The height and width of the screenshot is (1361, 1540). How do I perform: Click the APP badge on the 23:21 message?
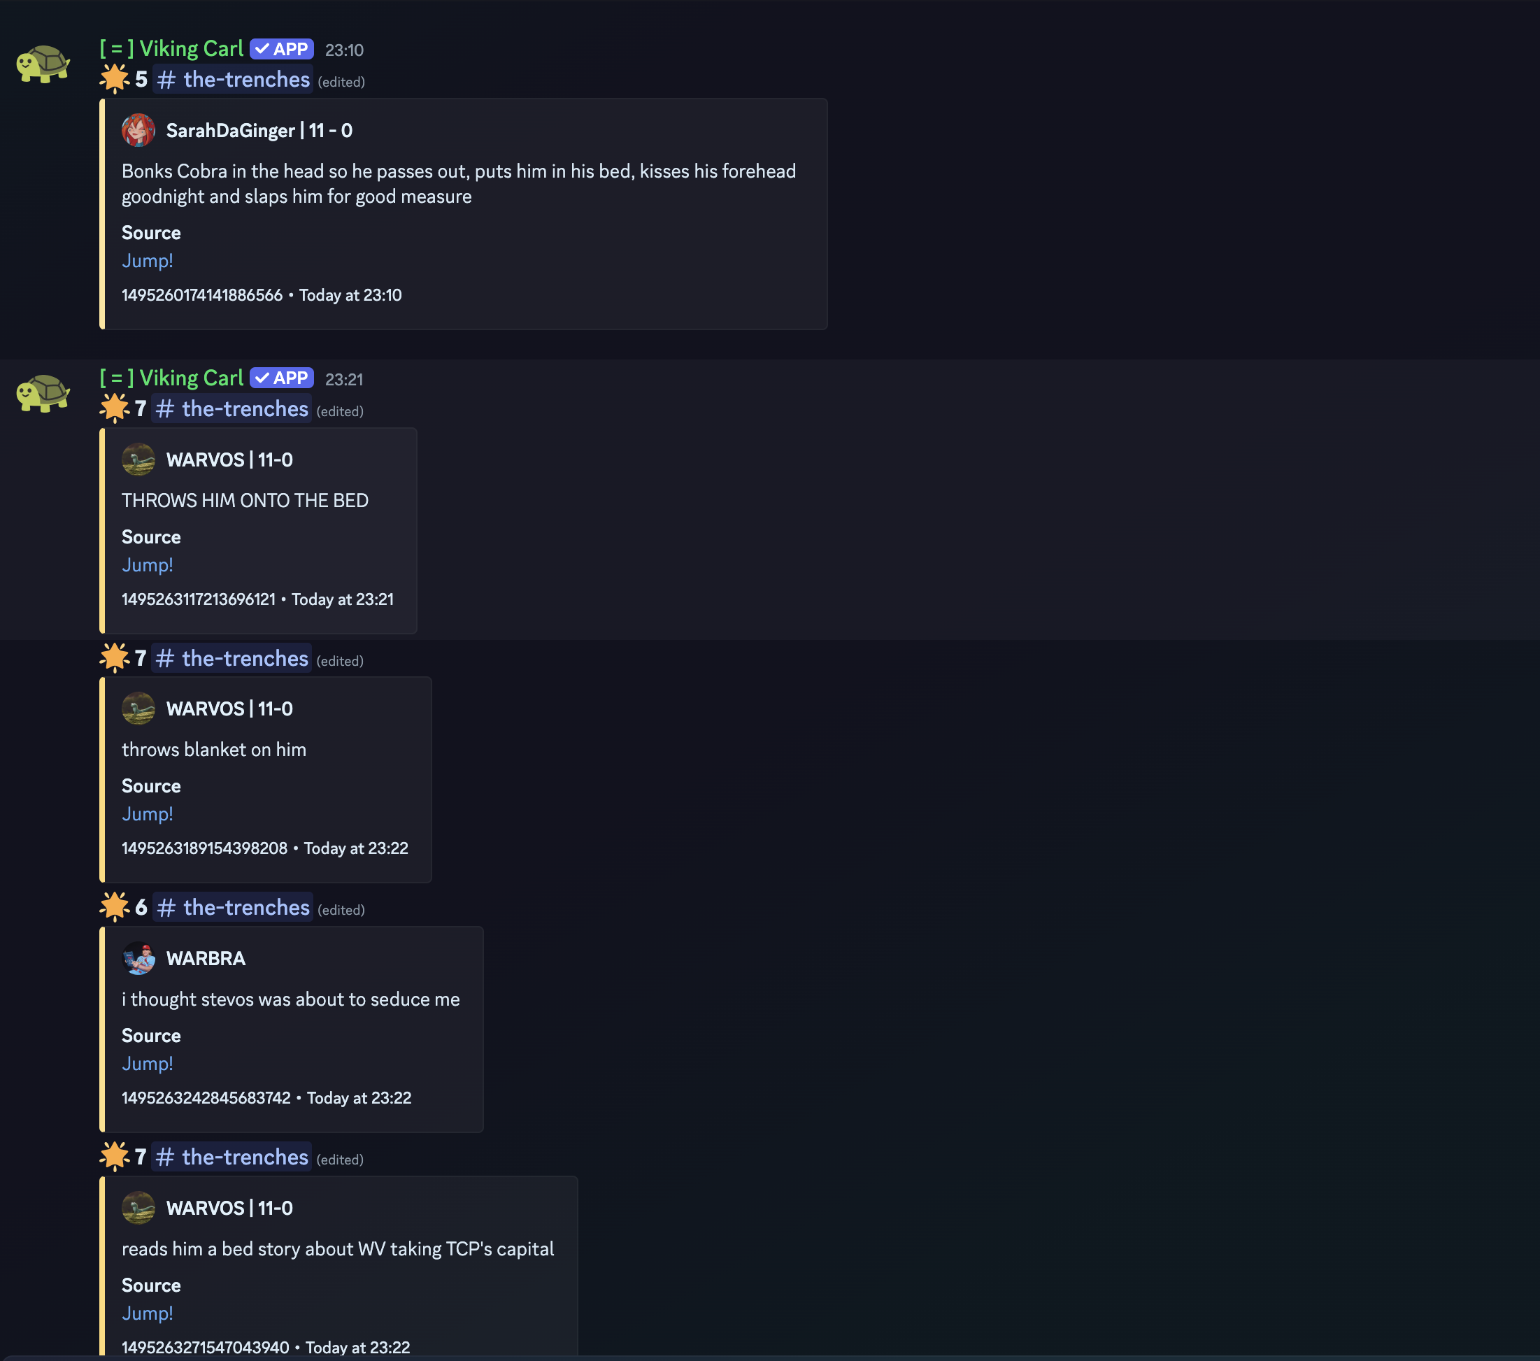282,378
